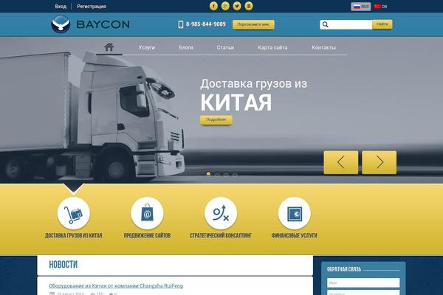The width and height of the screenshot is (443, 295).
Task: Focus the site search input field
Action: (350, 24)
